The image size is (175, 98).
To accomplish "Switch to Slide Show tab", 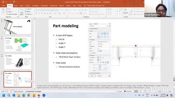I will 54,5.
